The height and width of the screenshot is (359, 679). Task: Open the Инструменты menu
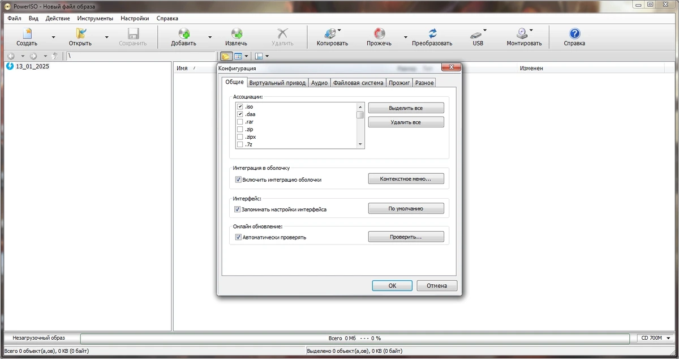pos(95,18)
